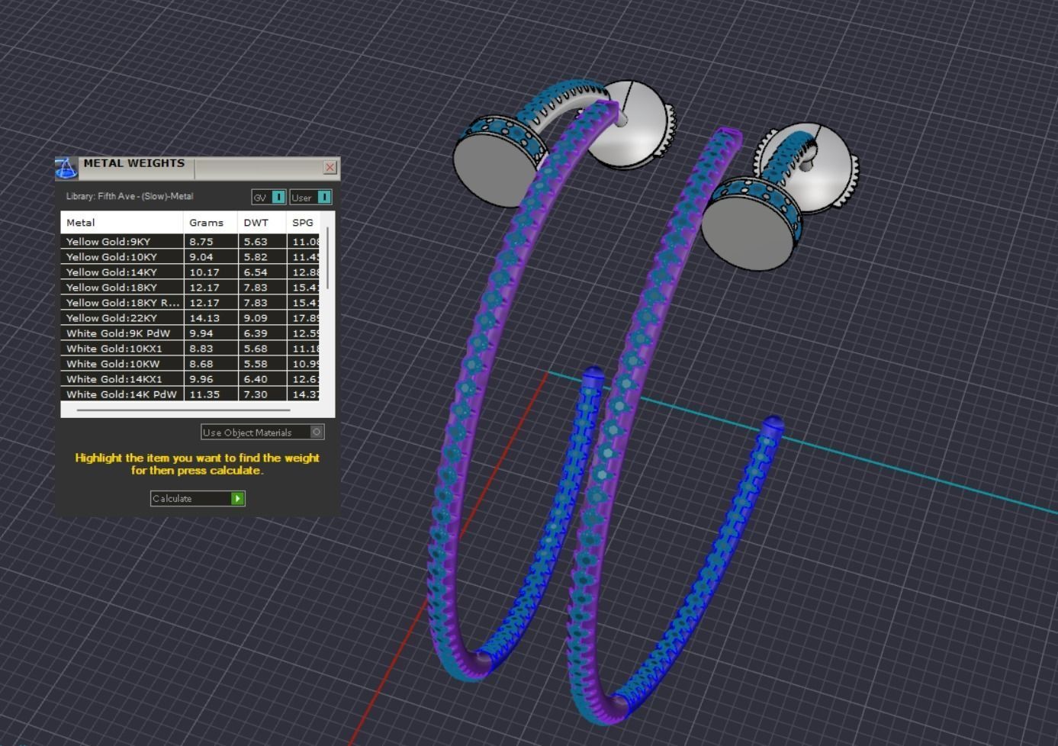Click the 6.54 DWT value
The width and height of the screenshot is (1058, 746).
(256, 272)
